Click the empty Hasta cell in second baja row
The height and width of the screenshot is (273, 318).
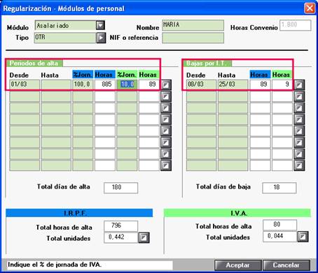[x=233, y=96]
